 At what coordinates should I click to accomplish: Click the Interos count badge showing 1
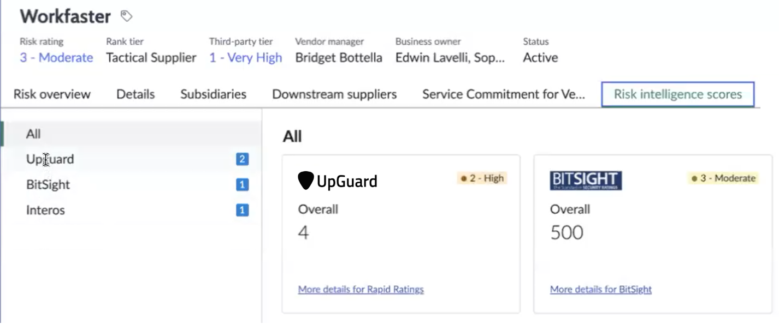(x=242, y=210)
